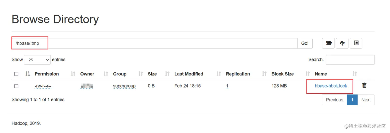The height and width of the screenshot is (133, 390).
Task: Click the Previous pagination button
Action: pos(335,100)
